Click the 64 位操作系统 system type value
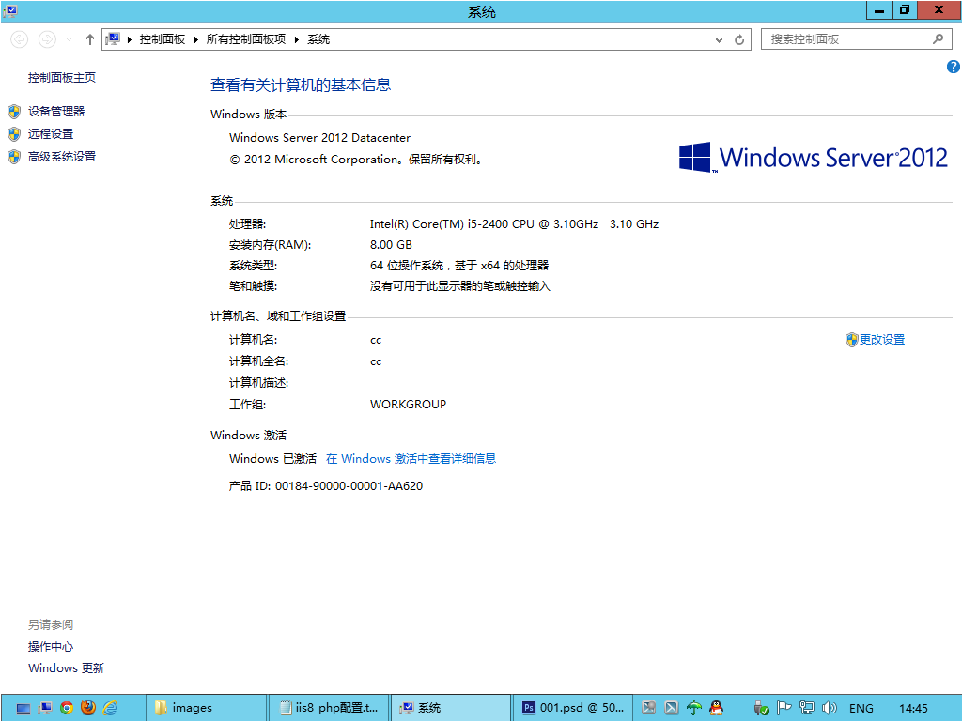962x721 pixels. coord(458,266)
